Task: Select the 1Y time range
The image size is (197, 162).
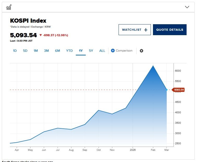Action: click(81, 51)
